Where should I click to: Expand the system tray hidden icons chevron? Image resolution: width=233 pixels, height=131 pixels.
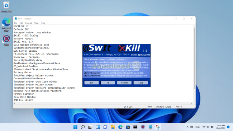click(x=187, y=127)
